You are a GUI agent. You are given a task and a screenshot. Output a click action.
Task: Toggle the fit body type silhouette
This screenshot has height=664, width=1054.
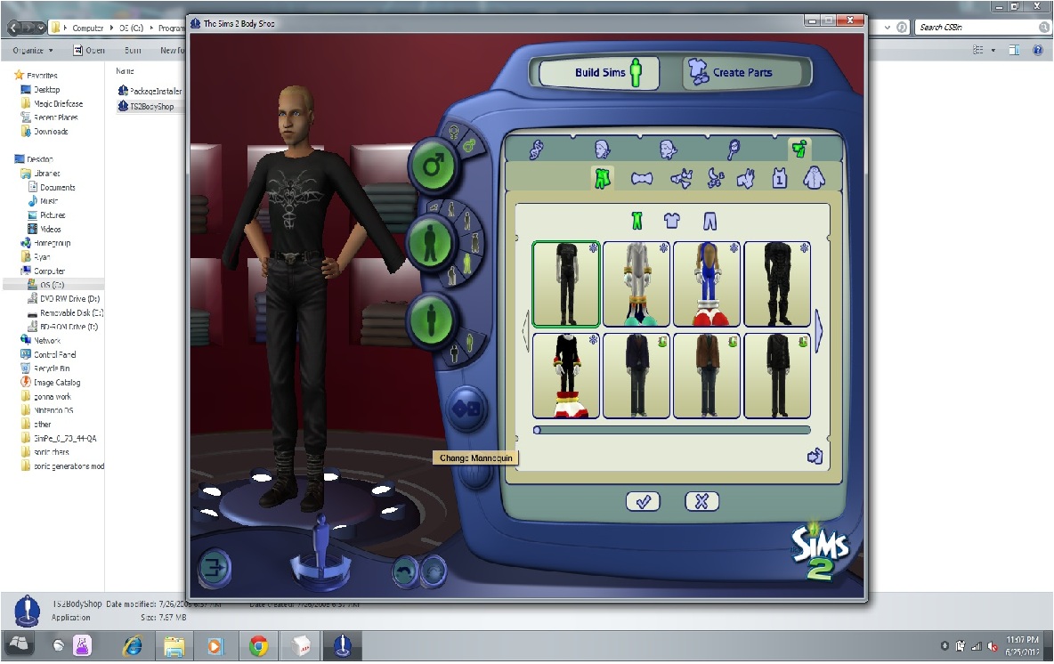[x=471, y=341]
